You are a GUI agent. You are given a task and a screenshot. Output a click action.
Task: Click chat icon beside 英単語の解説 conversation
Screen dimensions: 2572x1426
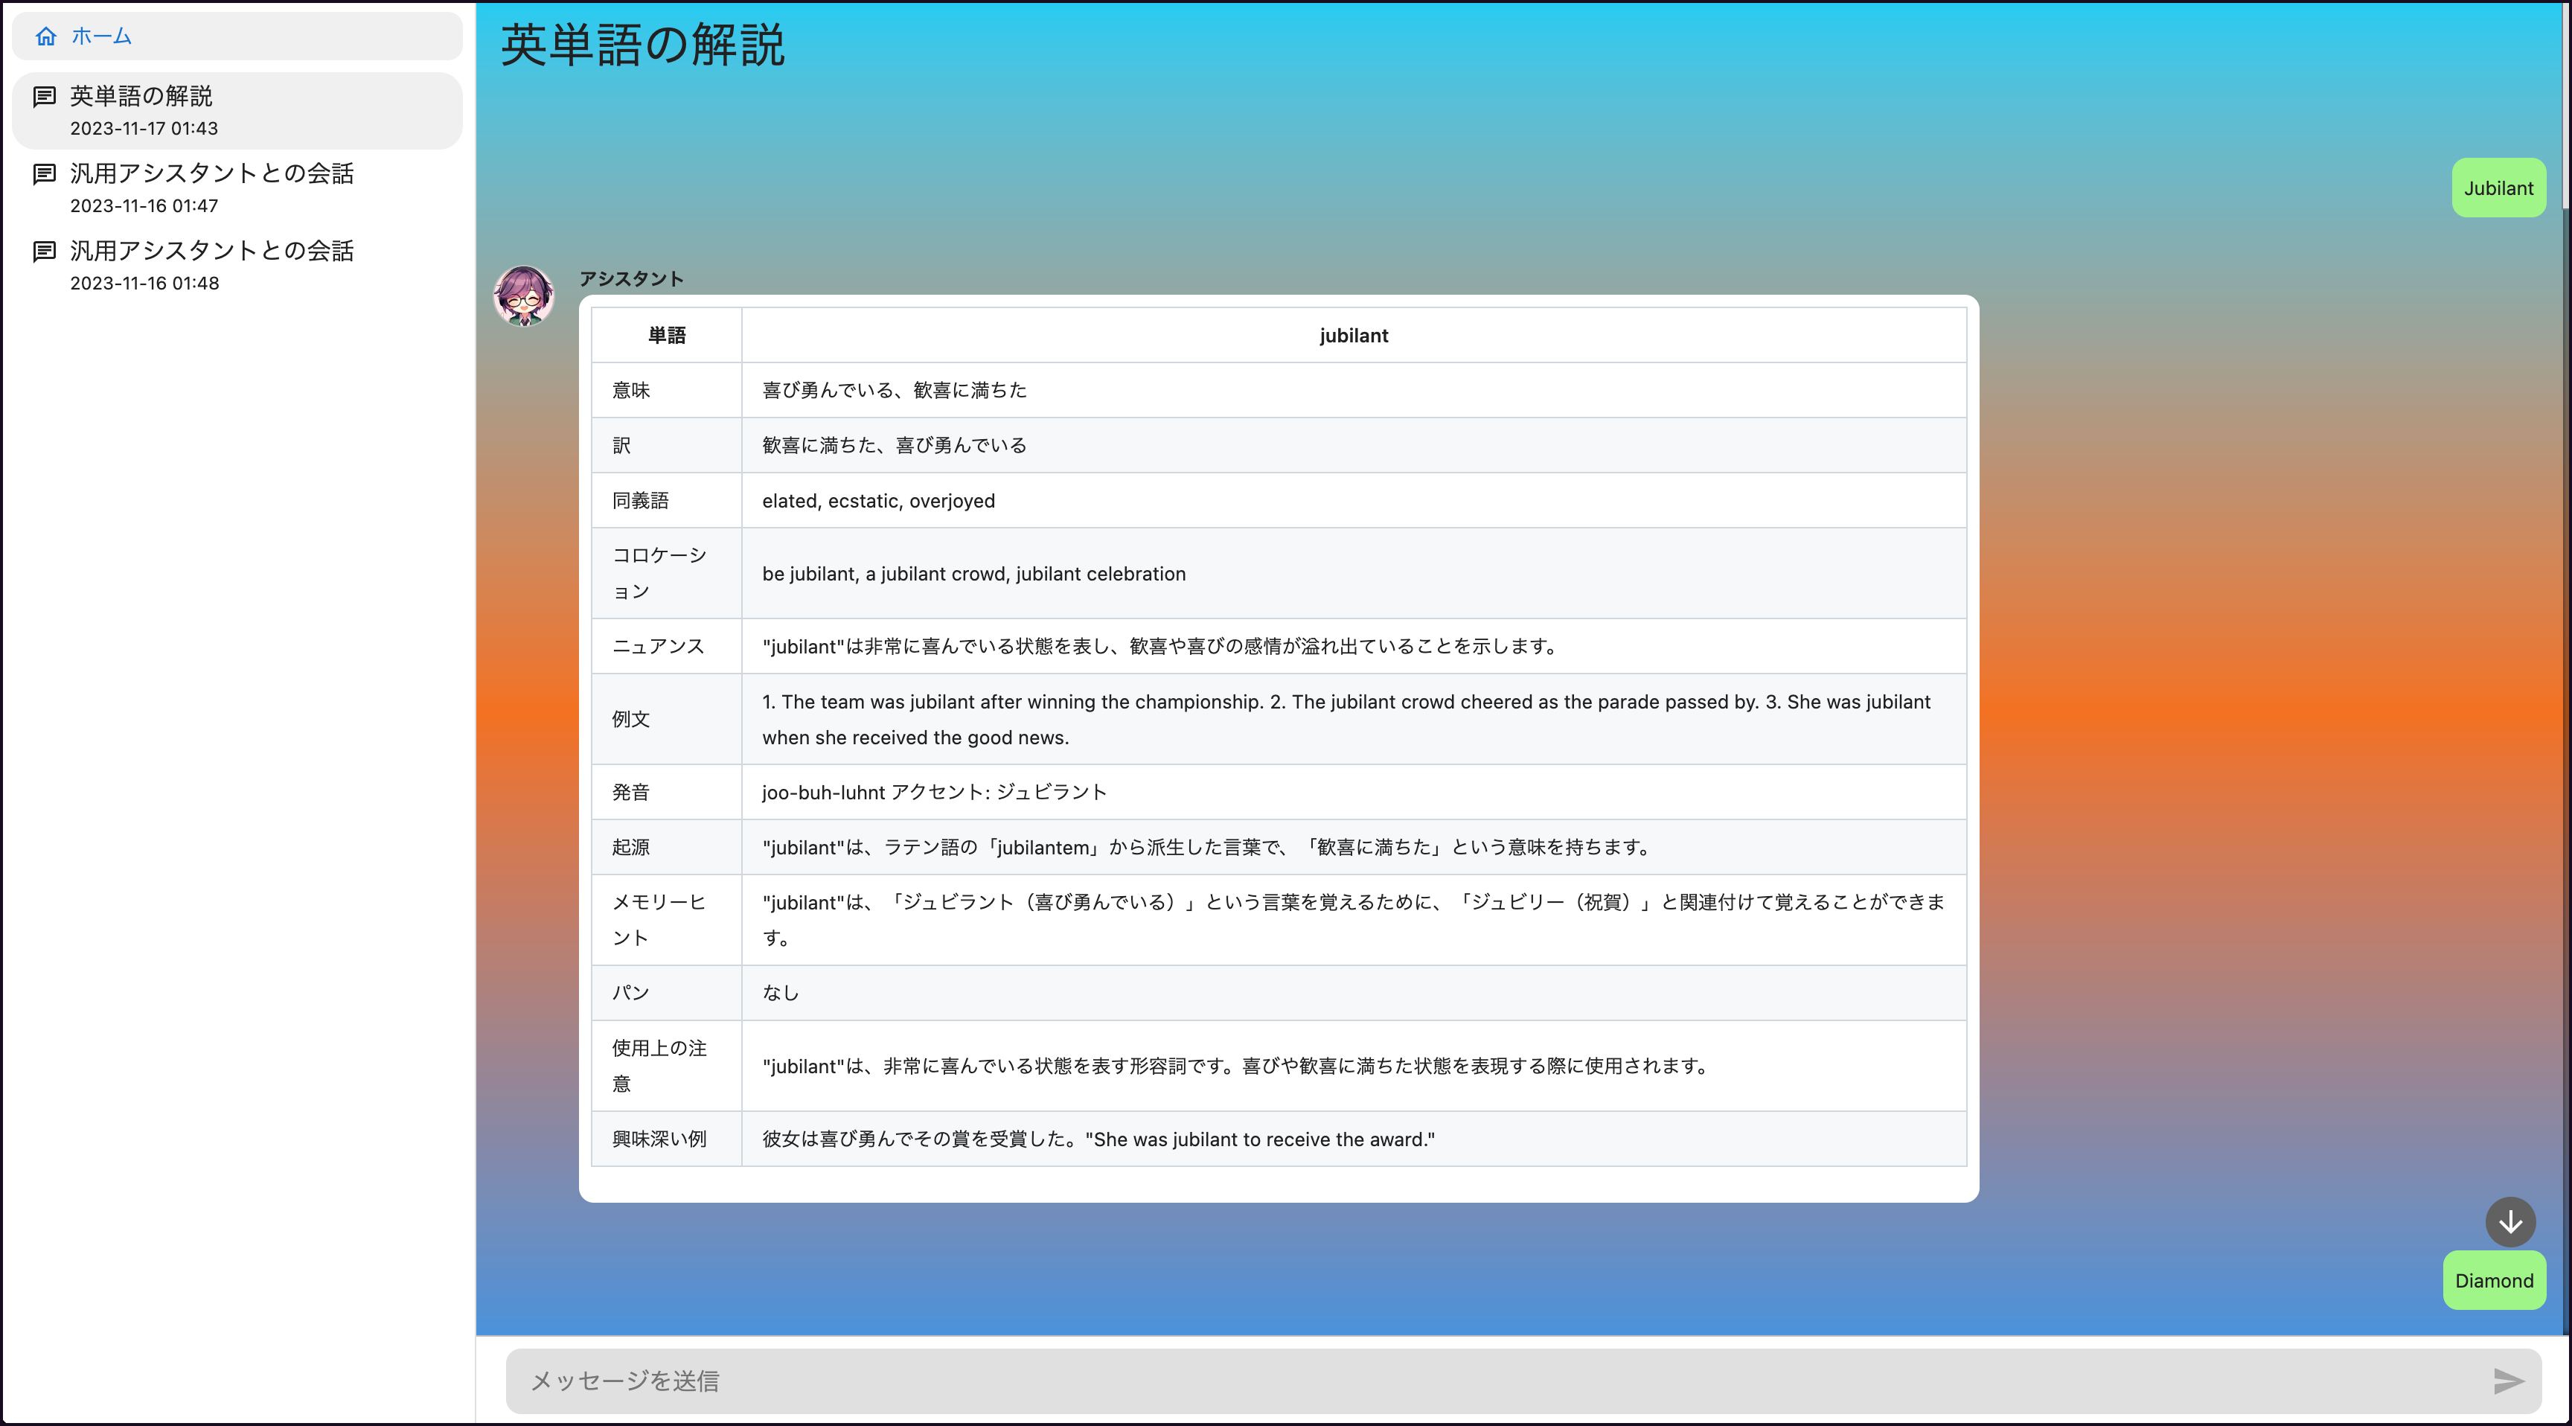(x=44, y=97)
